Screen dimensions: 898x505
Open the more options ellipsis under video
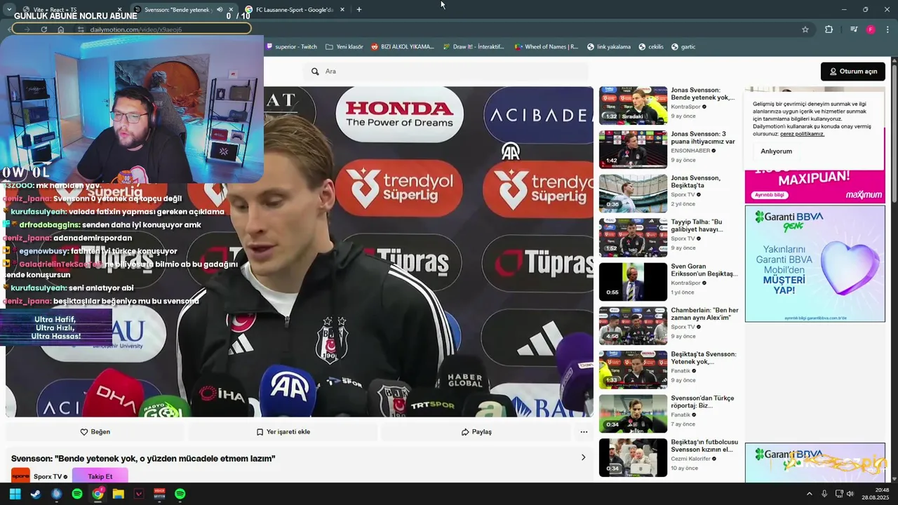tap(584, 432)
